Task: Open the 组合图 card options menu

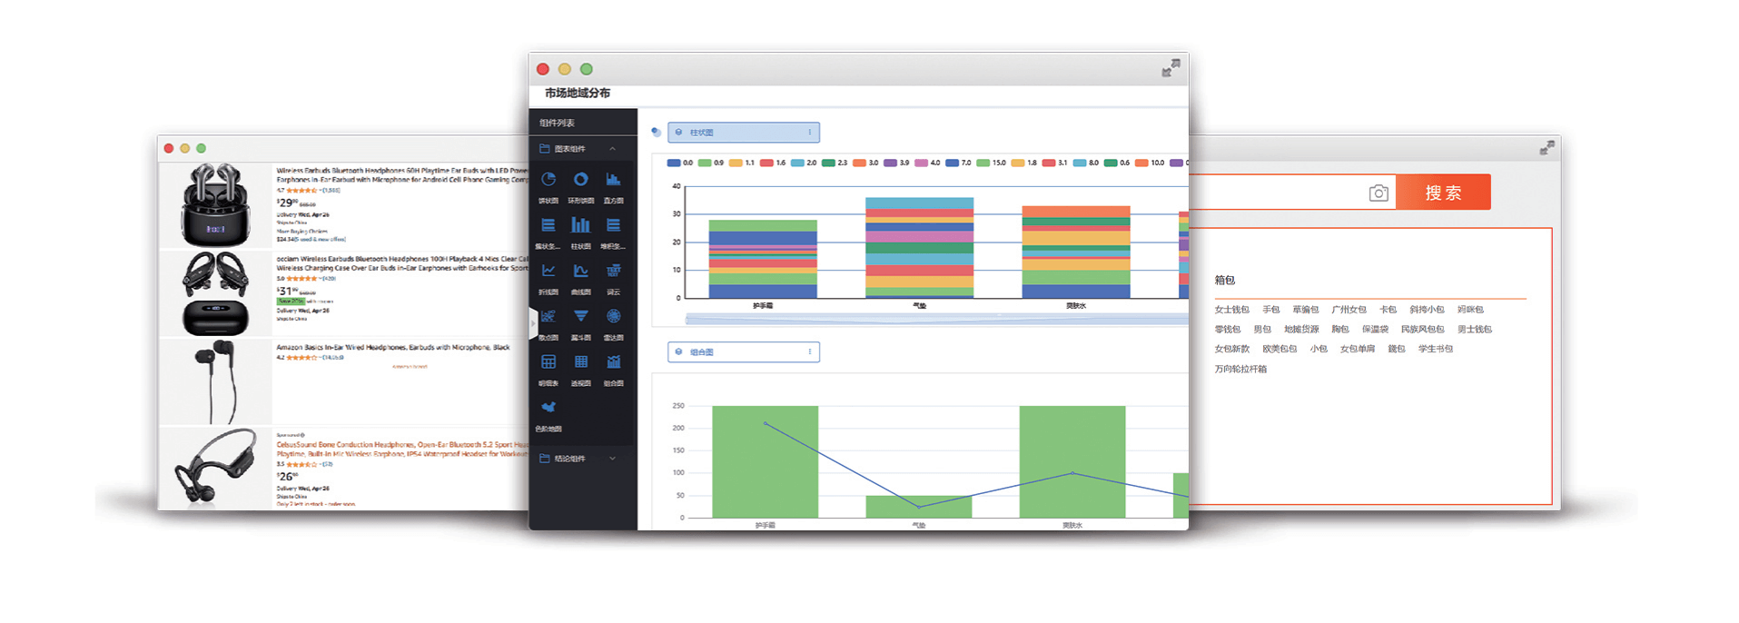Action: coord(809,352)
